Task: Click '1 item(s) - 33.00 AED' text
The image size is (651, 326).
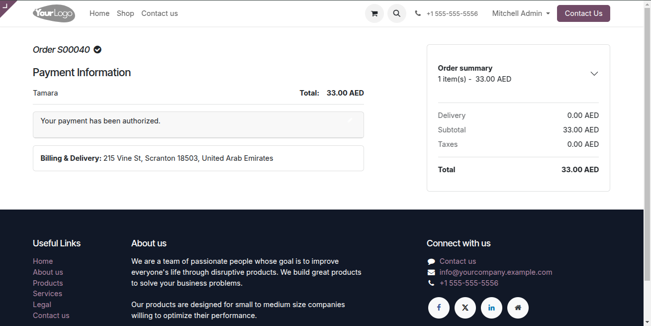Action: [474, 79]
